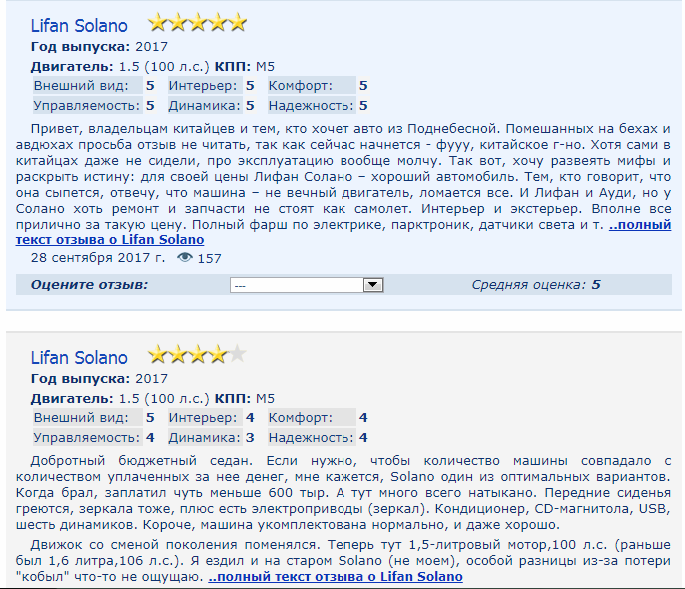Click engine line '1.5 (100 л.с.)' in second review
This screenshot has width=685, height=589.
pyautogui.click(x=164, y=398)
